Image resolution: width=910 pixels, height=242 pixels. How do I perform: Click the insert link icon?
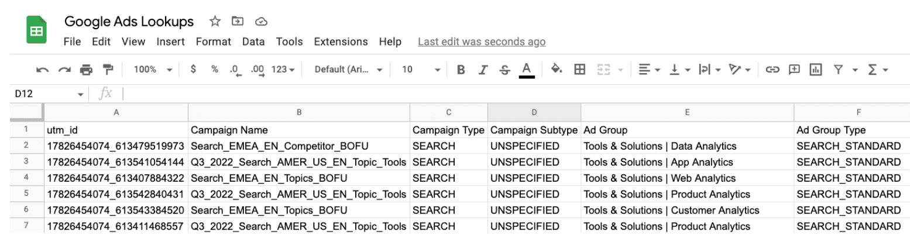[x=772, y=70]
